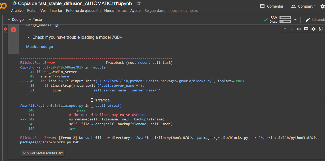Open the Archivo menu
Image resolution: width=325 pixels, height=161 pixels.
click(x=17, y=11)
